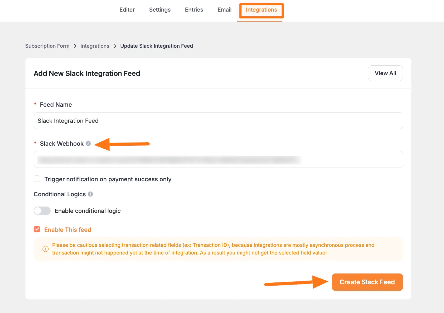444x313 pixels.
Task: Click breadcrumb chevron after Subscription Form
Action: (75, 46)
